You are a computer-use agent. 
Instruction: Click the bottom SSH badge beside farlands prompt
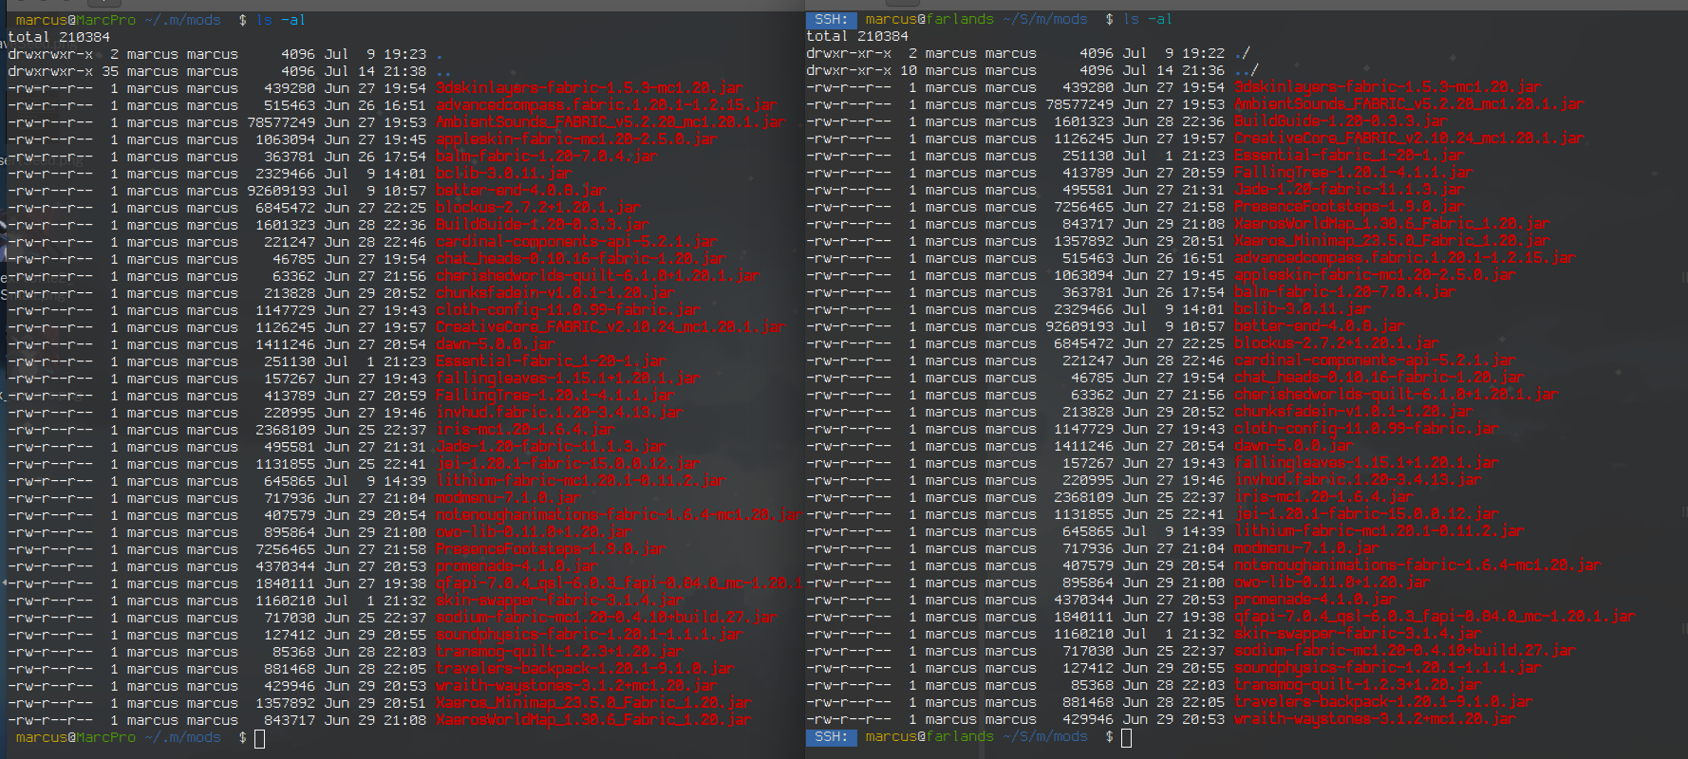pyautogui.click(x=831, y=736)
